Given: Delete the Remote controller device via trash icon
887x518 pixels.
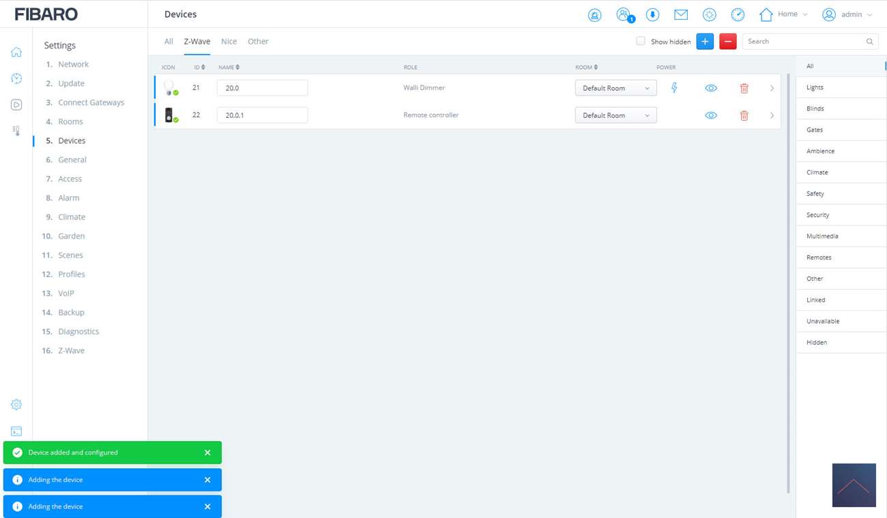Looking at the screenshot, I should pos(744,115).
